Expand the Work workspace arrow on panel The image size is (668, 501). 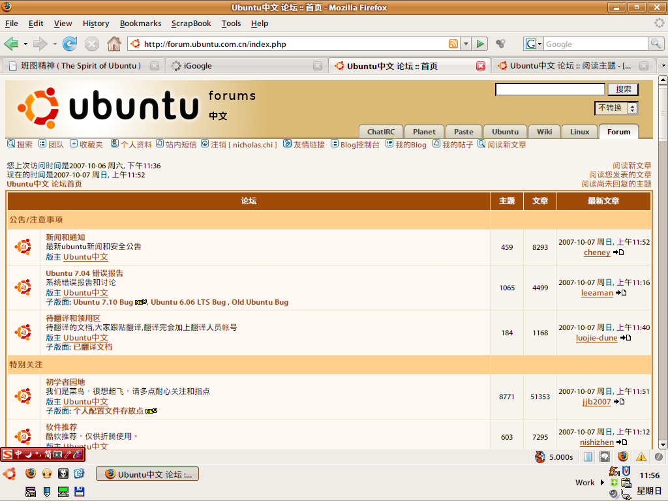602,482
